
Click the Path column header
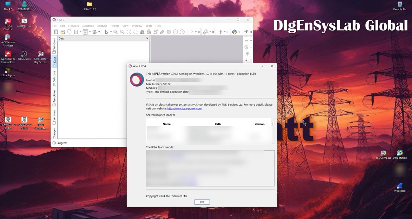tap(218, 124)
